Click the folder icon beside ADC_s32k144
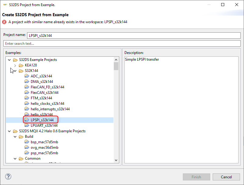This screenshot has height=185, width=244. [27, 76]
